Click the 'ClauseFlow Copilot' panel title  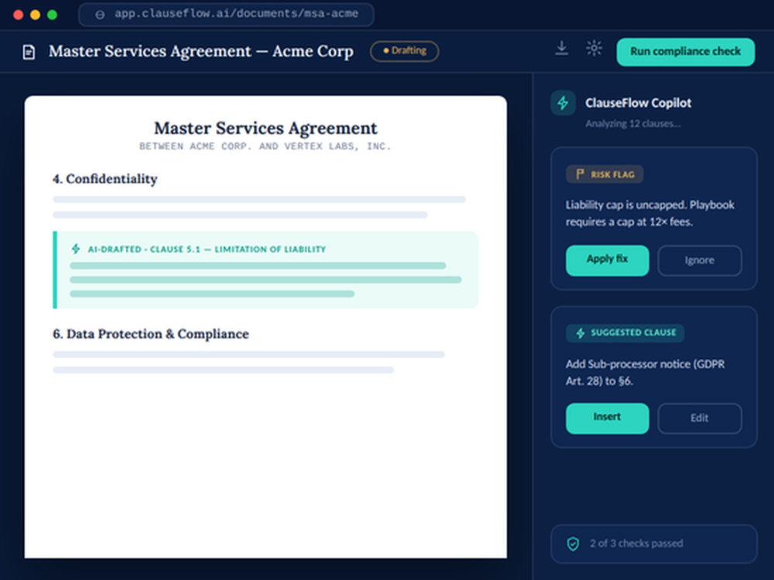click(x=639, y=103)
